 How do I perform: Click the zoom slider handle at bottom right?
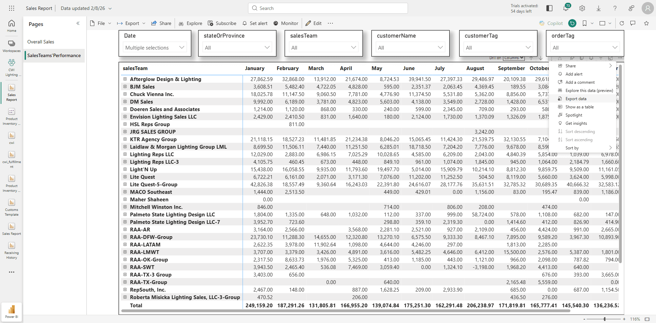coord(605,319)
